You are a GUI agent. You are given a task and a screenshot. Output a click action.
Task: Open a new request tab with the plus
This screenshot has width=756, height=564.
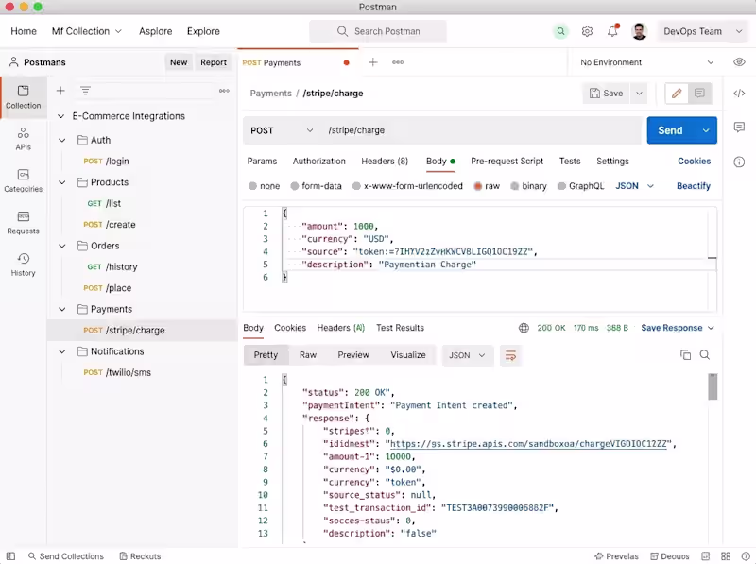click(x=373, y=62)
